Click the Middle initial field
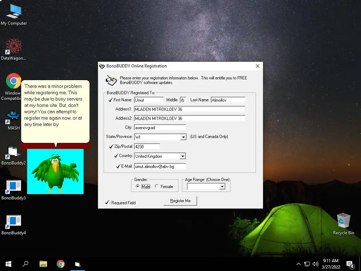361x271 pixels. click(183, 100)
